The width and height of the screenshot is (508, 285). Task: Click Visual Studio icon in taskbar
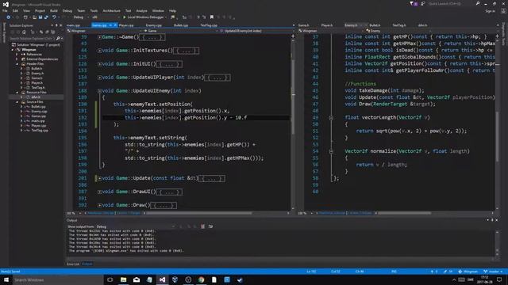tap(162, 279)
